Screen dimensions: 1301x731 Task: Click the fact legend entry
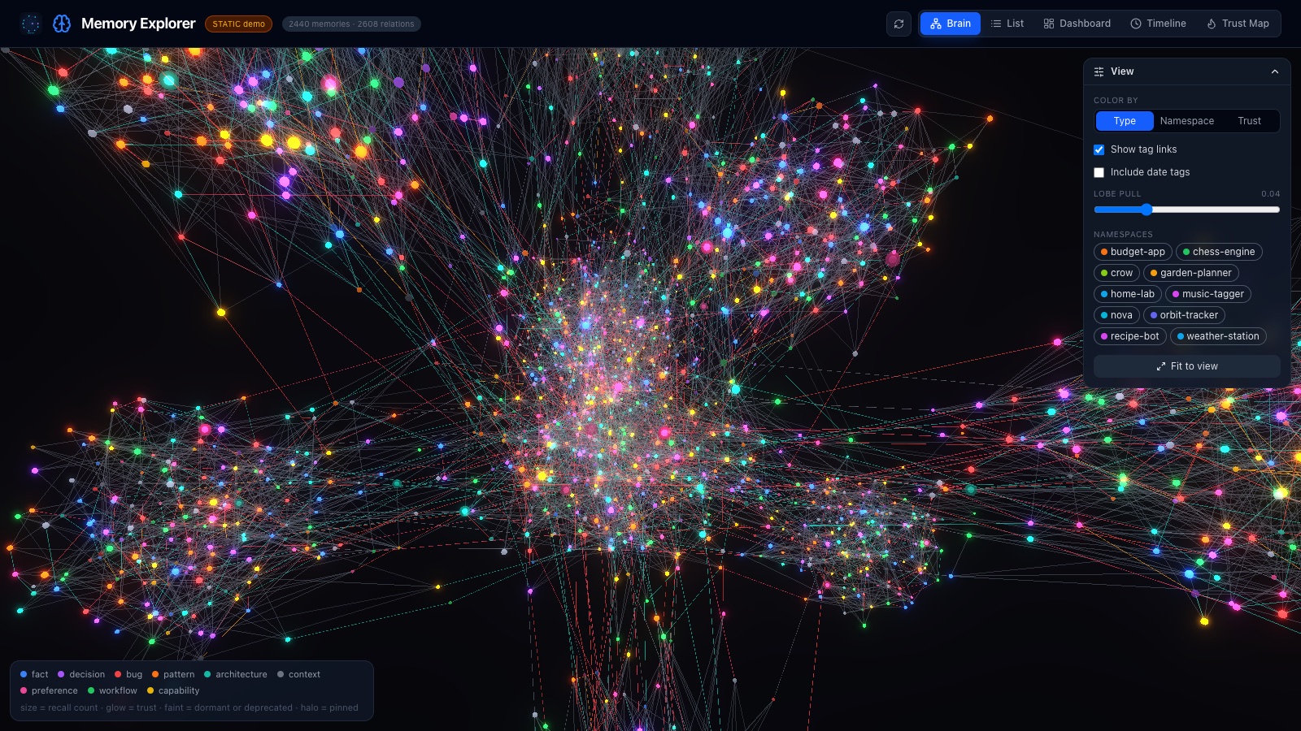(34, 674)
